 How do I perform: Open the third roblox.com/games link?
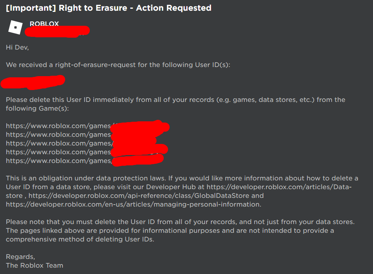click(x=81, y=144)
